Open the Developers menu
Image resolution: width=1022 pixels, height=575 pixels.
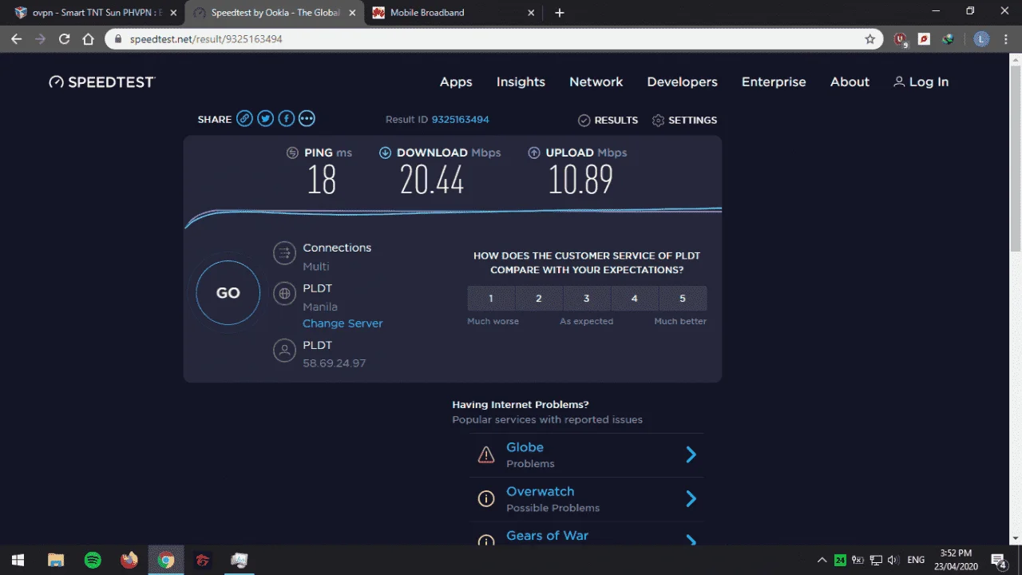click(x=682, y=82)
